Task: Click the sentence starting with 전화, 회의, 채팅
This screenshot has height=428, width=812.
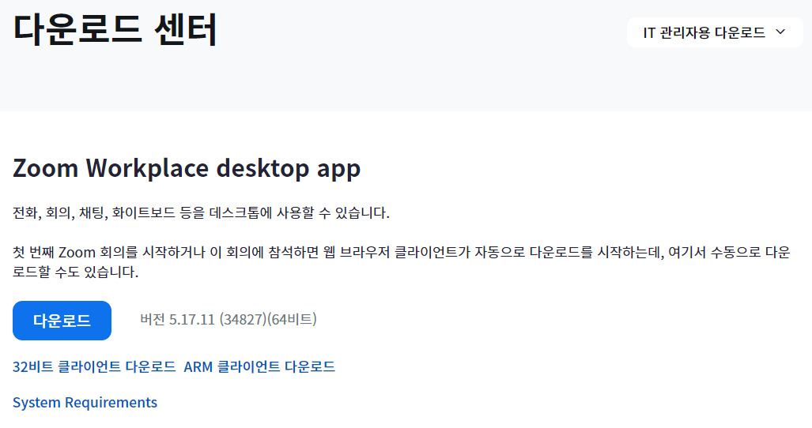Action: [201, 212]
